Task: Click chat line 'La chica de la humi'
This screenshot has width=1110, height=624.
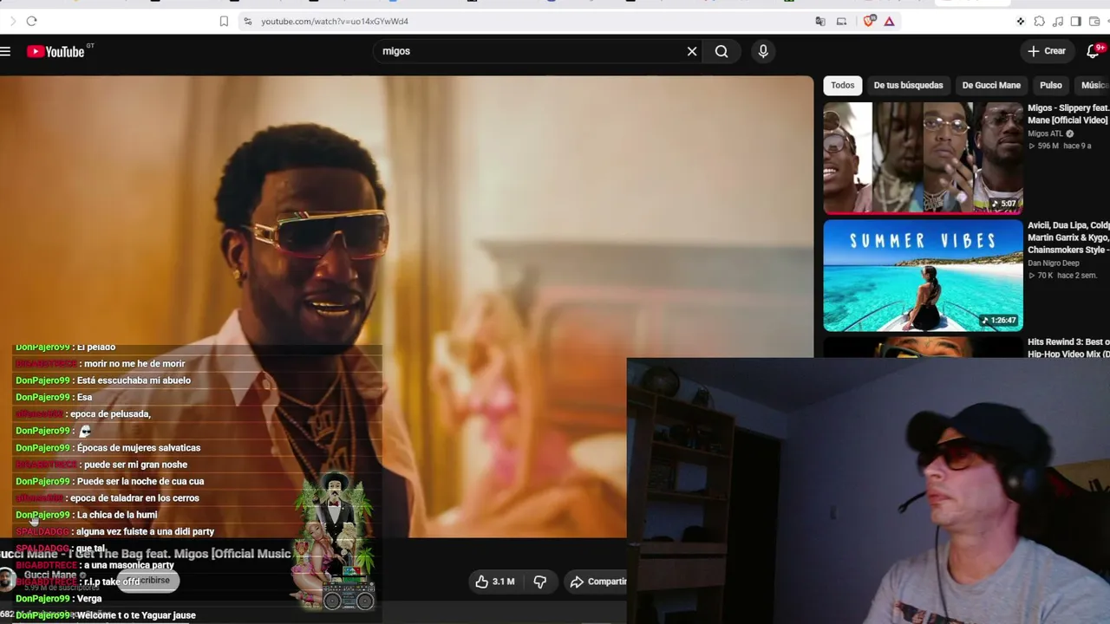Action: [x=117, y=515]
